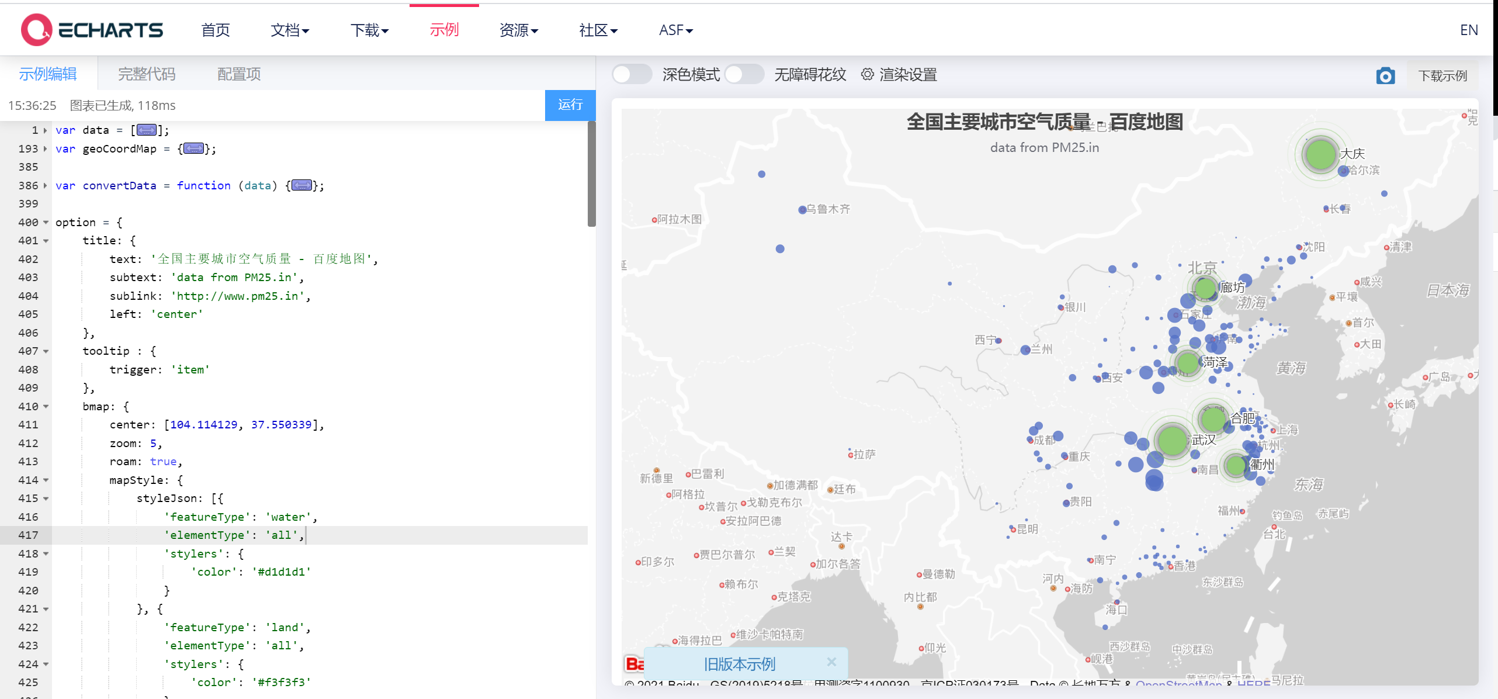Viewport: 1498px width, 699px height.
Task: Click the green 大庆 scatter bubble
Action: click(1320, 154)
